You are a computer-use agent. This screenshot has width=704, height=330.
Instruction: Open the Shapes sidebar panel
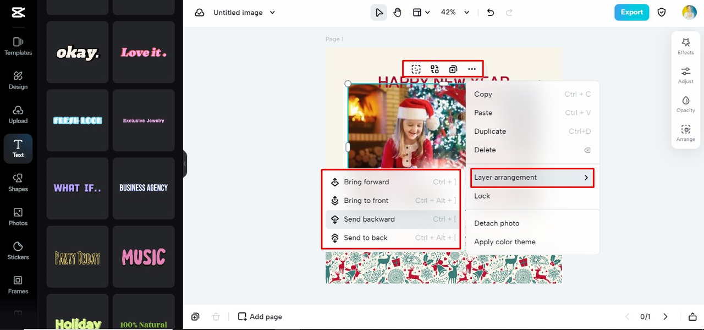[18, 183]
